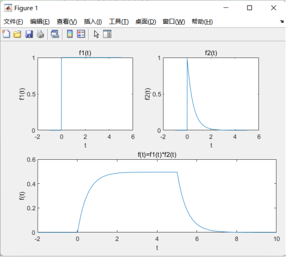Open the 桌面(D) menu
This screenshot has height=257, width=286.
145,22
